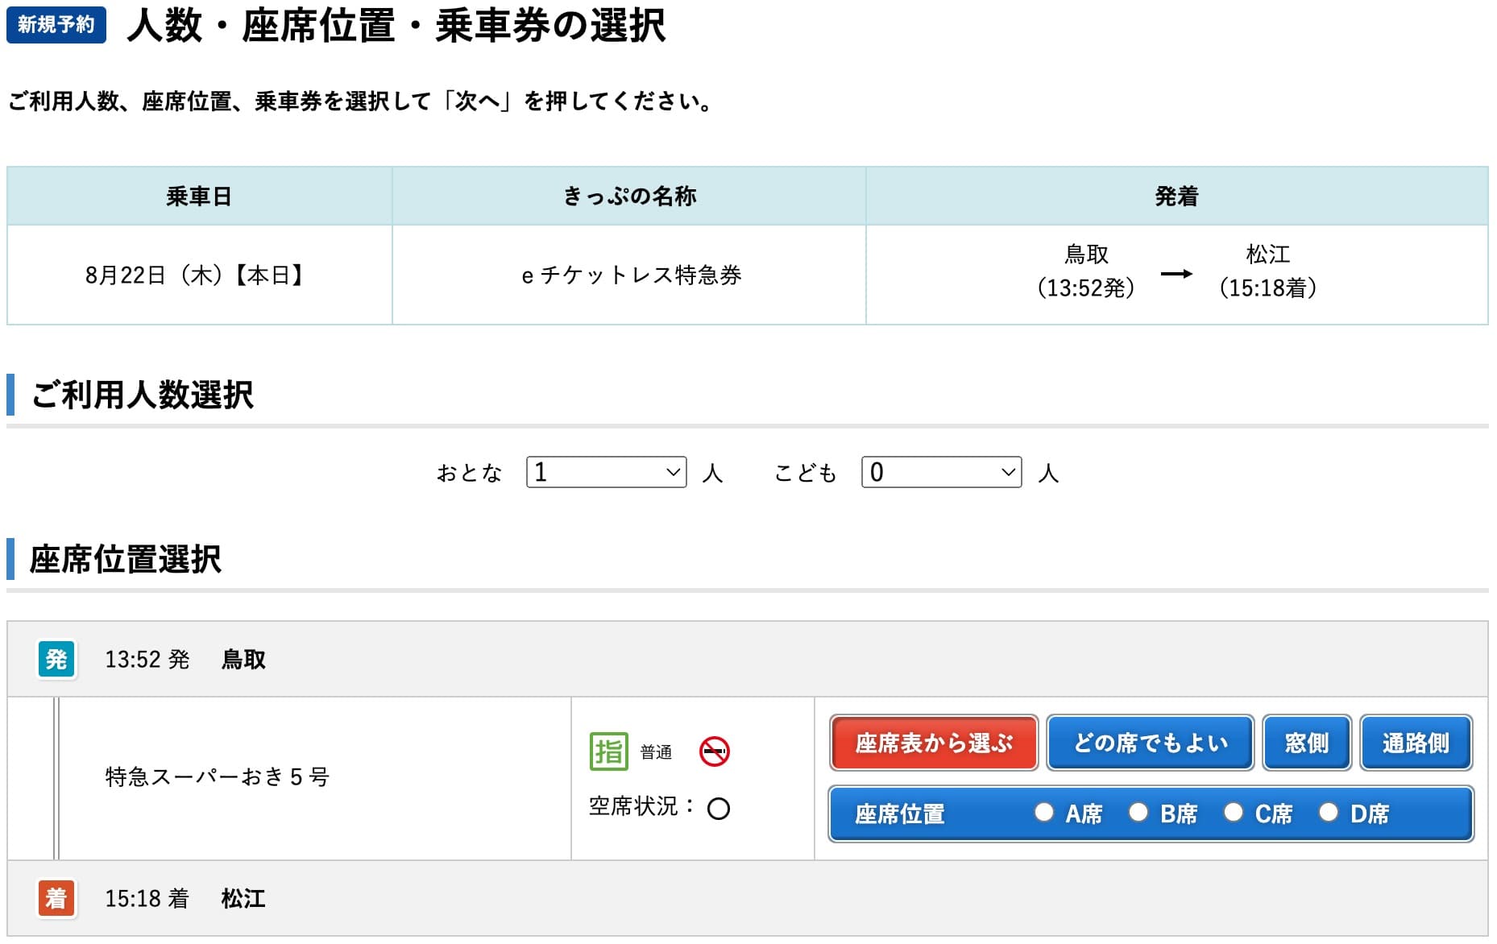
Task: Click the 座席位置選択 heading
Action: (126, 559)
